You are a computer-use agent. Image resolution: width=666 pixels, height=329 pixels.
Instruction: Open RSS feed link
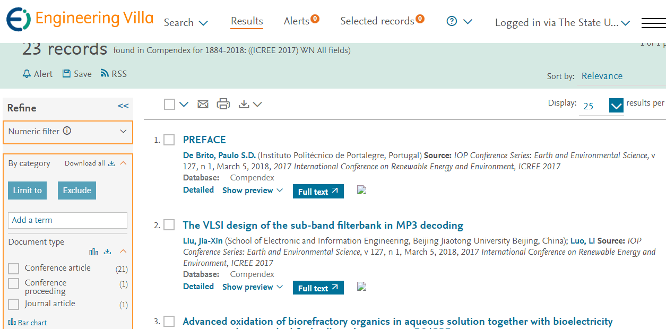[x=114, y=74]
